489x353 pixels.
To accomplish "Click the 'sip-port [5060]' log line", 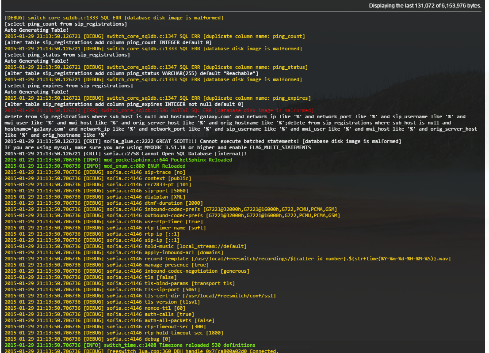I will (96, 191).
